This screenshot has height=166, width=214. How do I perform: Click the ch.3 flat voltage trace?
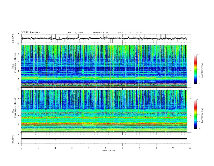(x=104, y=139)
